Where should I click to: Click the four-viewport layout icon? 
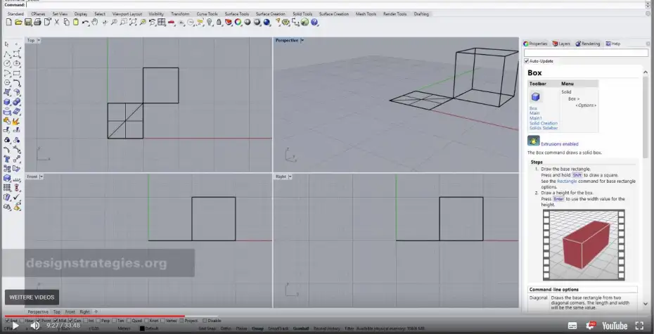[162, 22]
